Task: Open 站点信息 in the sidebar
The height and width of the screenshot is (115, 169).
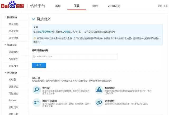Action: pos(13,24)
